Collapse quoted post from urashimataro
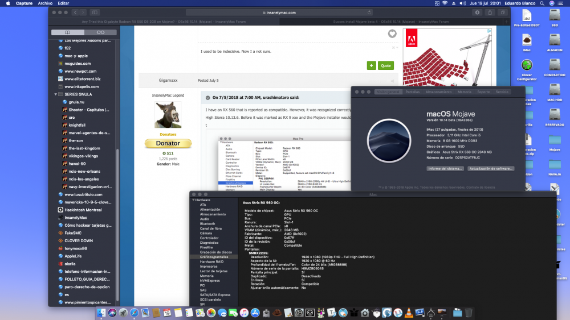 pyautogui.click(x=207, y=98)
